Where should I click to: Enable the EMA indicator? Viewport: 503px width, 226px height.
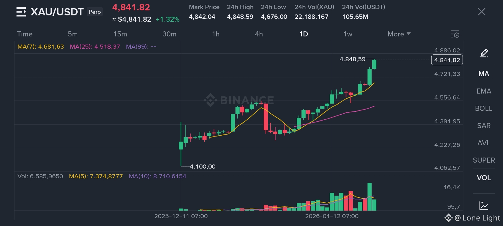tap(484, 91)
